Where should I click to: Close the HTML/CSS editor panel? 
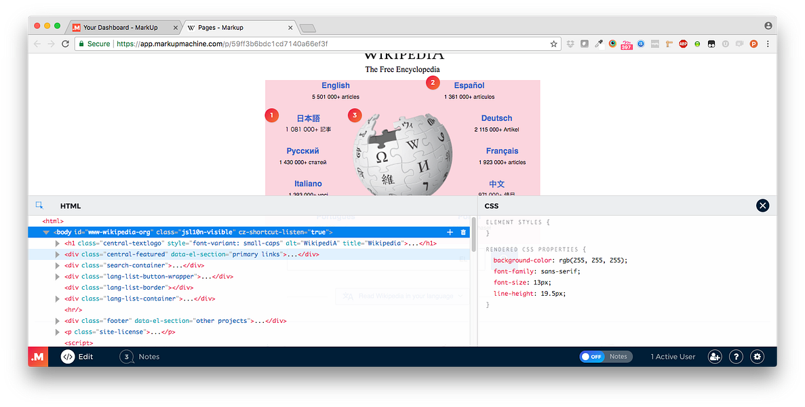[762, 206]
